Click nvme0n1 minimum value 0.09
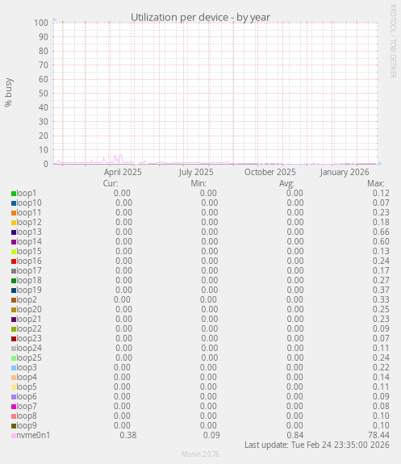 point(211,435)
